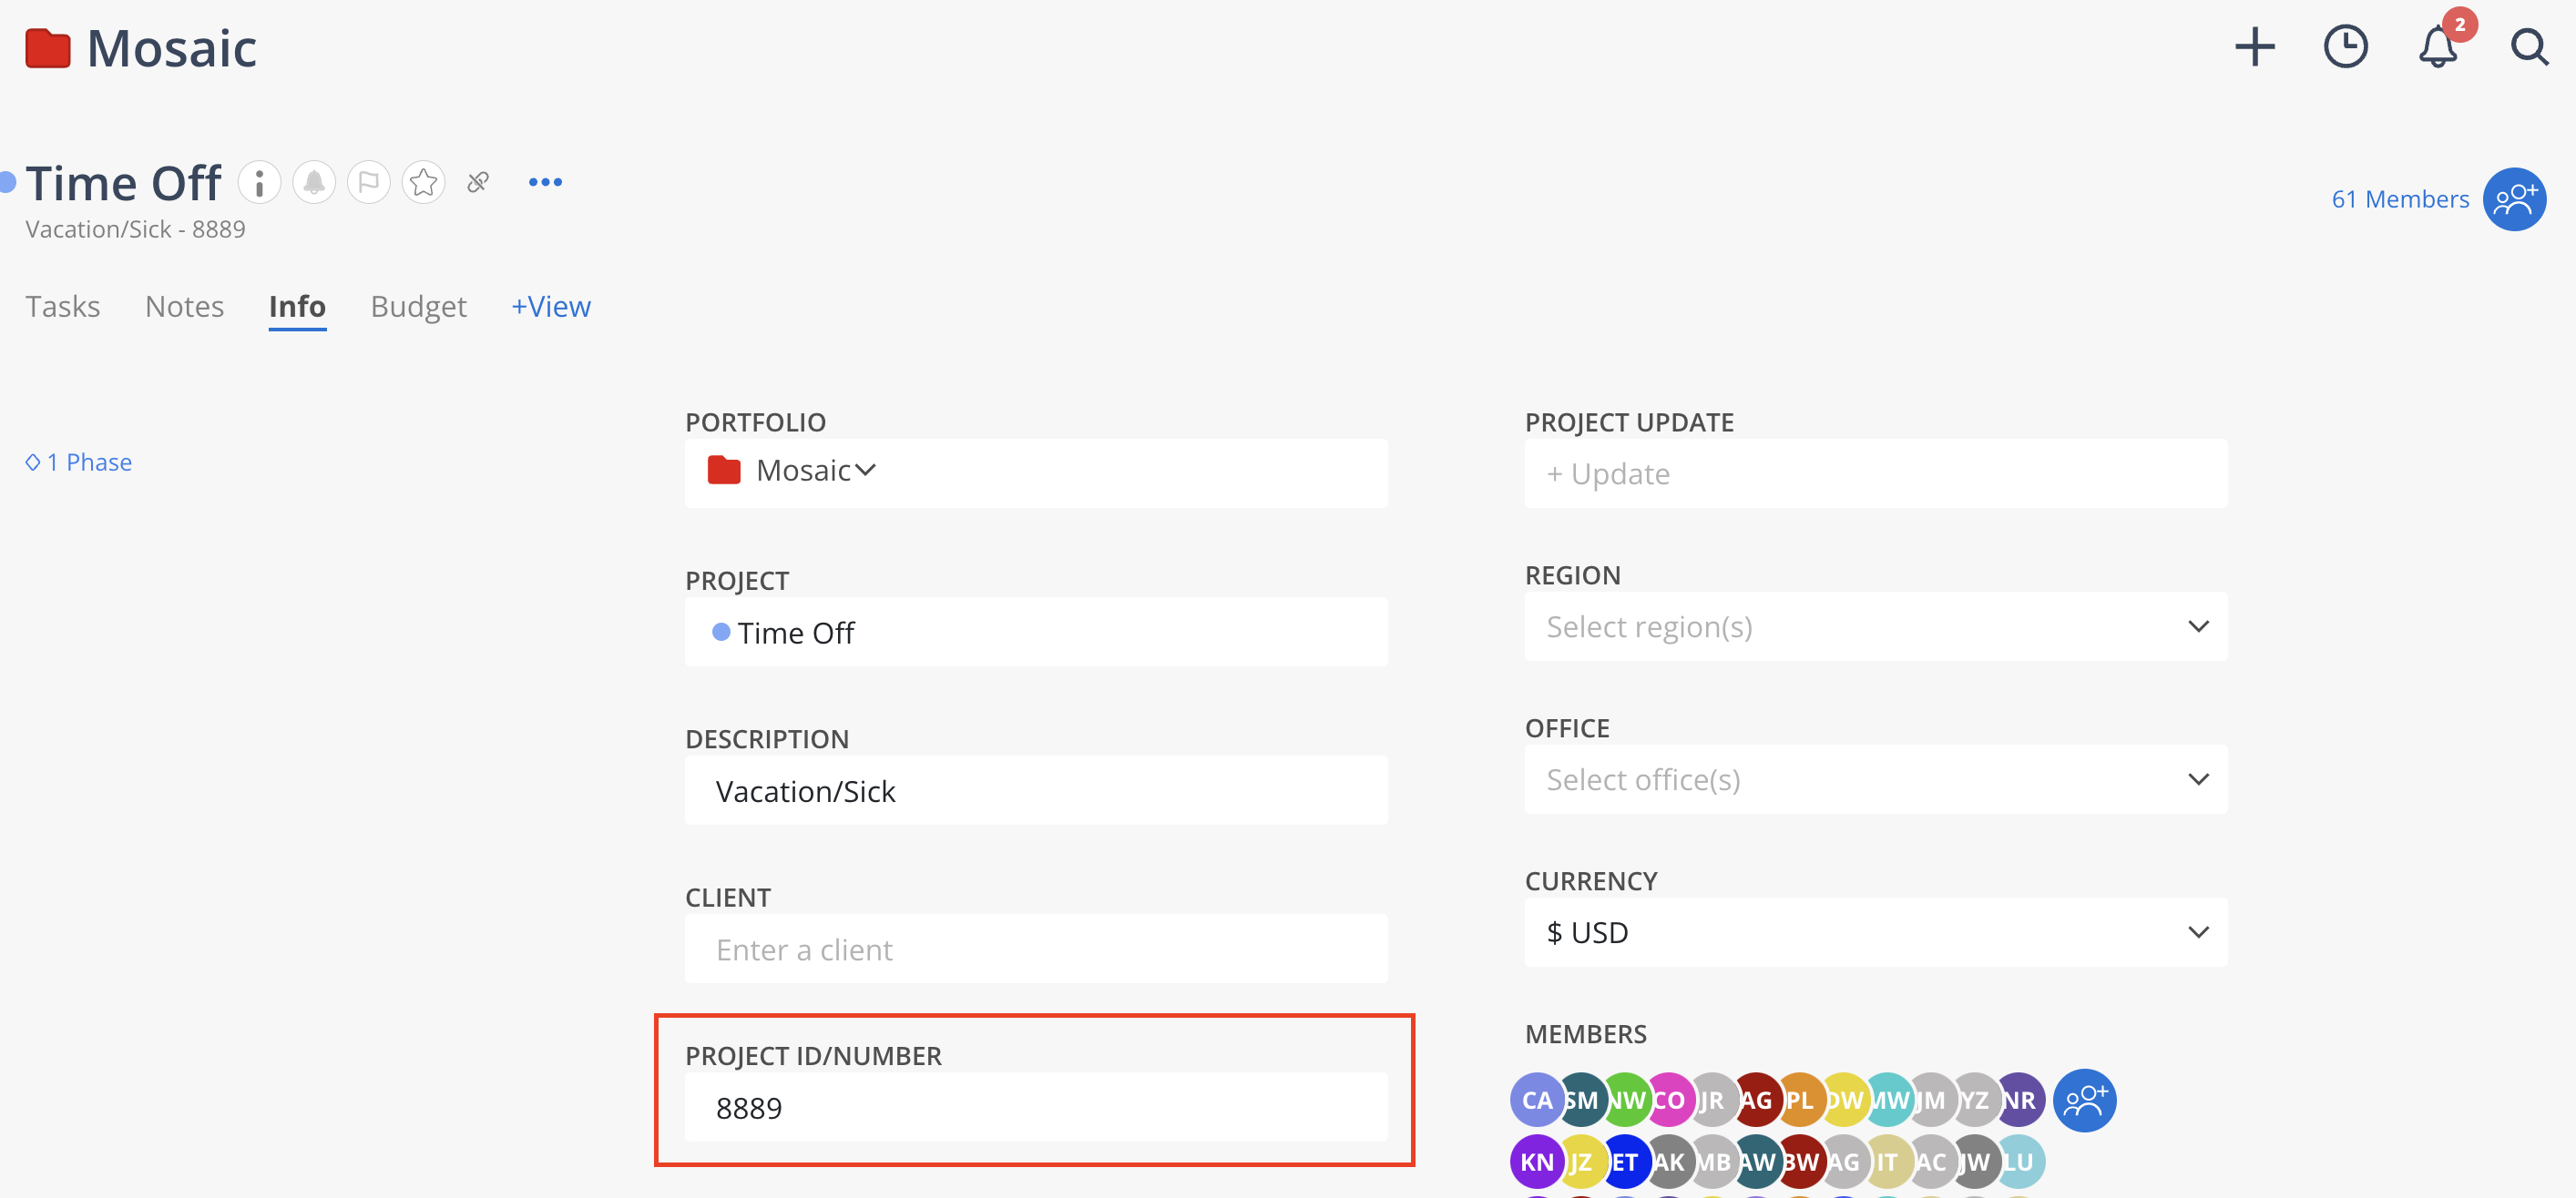Viewport: 2576px width, 1198px height.
Task: Open the clock timer icon
Action: coord(2345,47)
